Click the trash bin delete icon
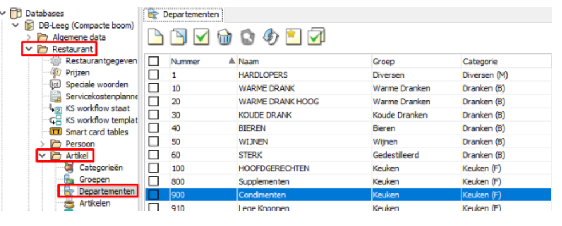 point(224,37)
